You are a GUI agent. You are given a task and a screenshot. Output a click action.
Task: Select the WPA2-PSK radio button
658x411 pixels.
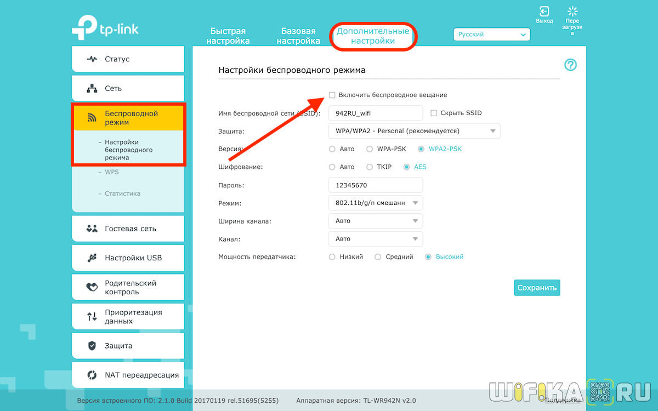(x=421, y=149)
